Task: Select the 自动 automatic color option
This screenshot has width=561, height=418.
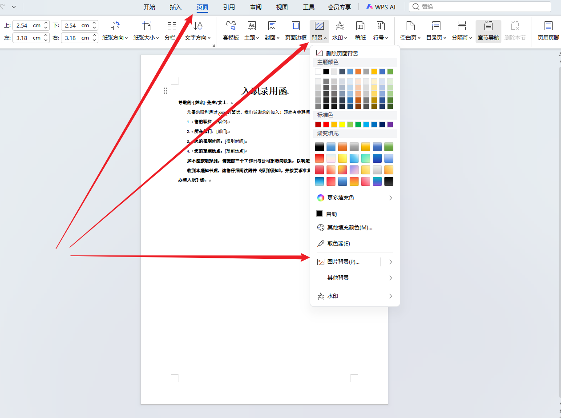Action: tap(331, 214)
